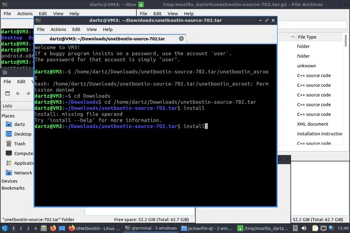Image resolution: width=350 pixels, height=233 pixels.
Task: Open update notifier tray icon
Action: pos(331,228)
